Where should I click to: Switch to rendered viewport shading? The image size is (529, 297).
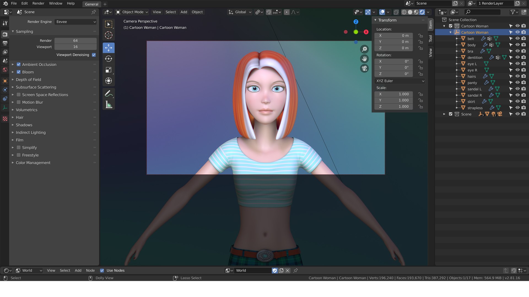[422, 12]
